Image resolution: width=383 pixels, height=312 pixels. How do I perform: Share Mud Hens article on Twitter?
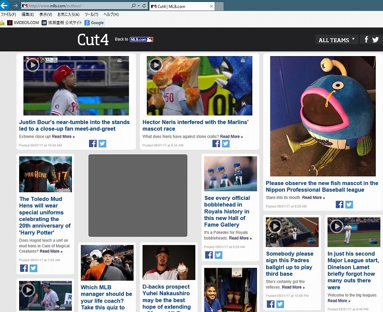34,268
